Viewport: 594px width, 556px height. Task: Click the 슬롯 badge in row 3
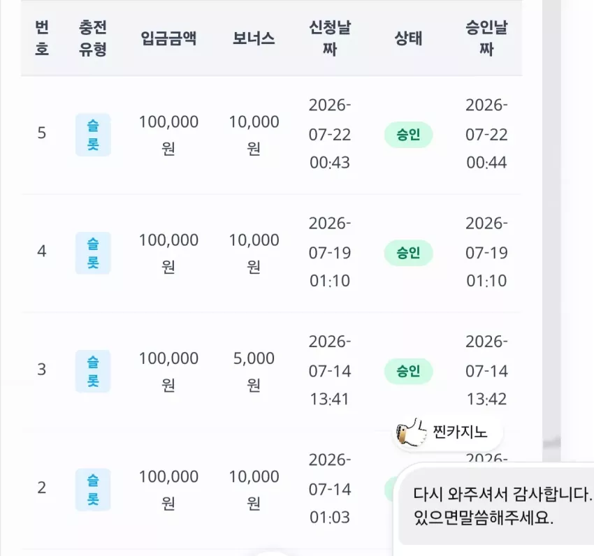pyautogui.click(x=93, y=371)
